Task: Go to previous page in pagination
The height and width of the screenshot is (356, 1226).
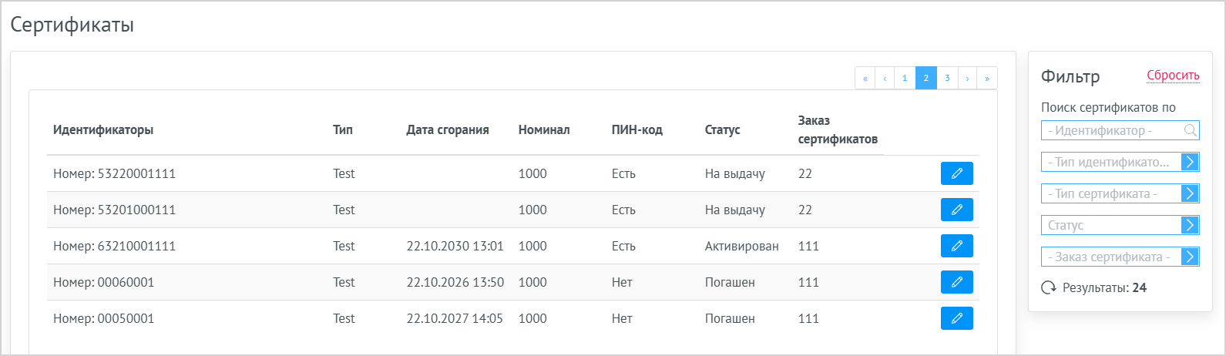Action: click(885, 78)
